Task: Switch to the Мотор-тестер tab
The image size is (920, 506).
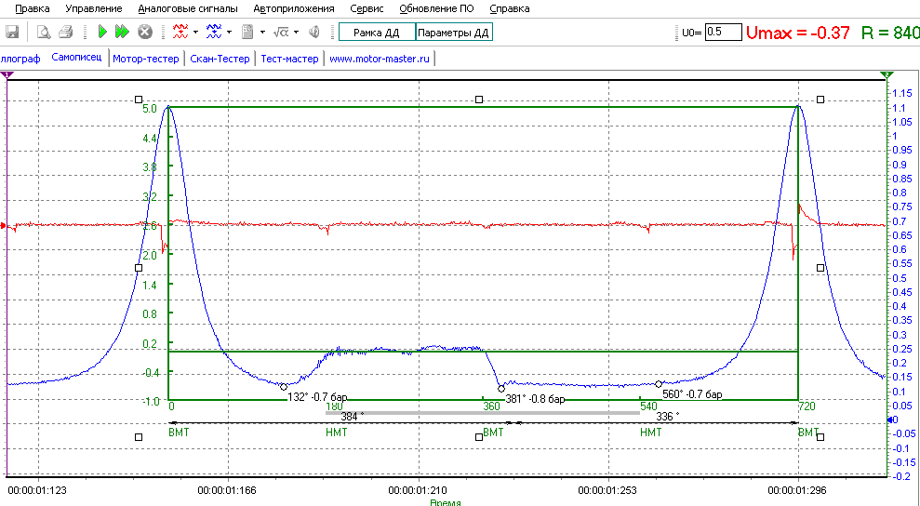Action: [x=145, y=59]
